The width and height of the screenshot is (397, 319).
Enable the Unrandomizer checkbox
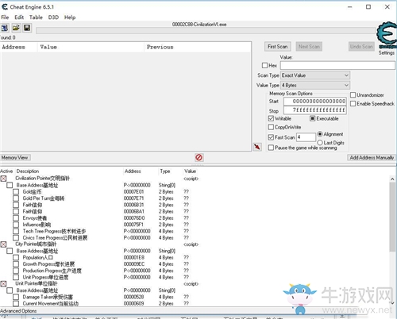[x=353, y=95]
